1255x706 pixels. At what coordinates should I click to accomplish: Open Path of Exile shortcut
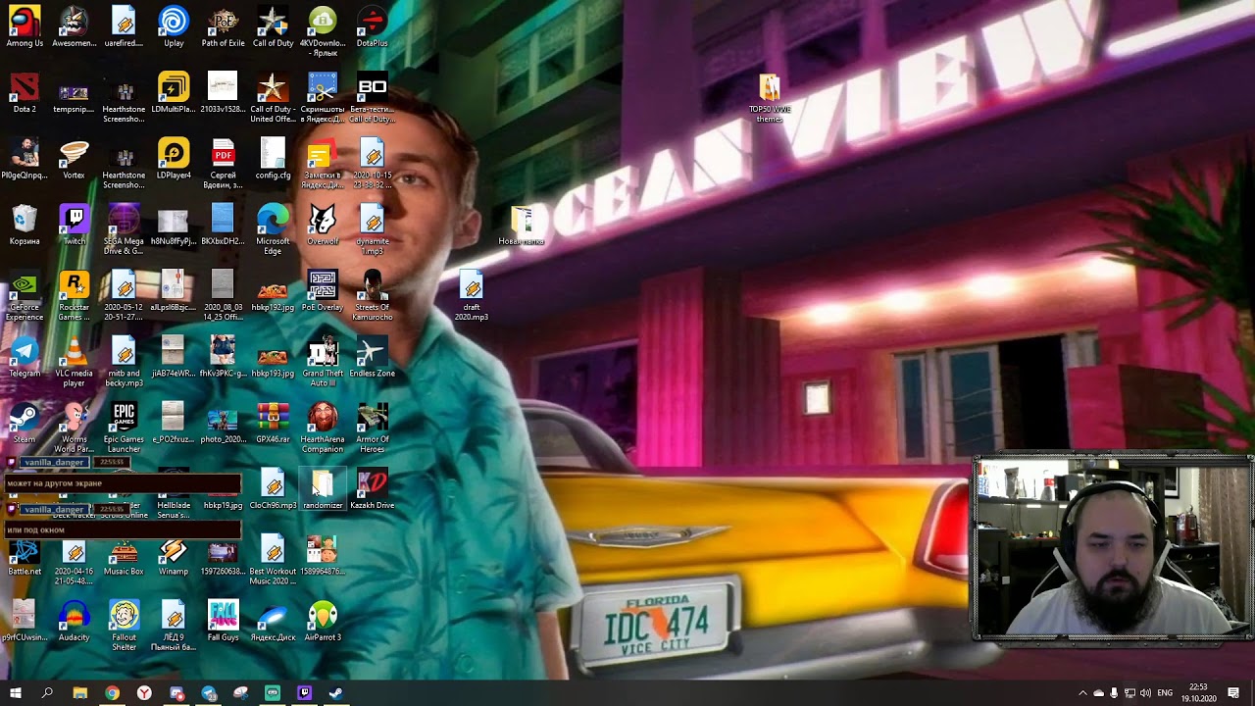(224, 27)
